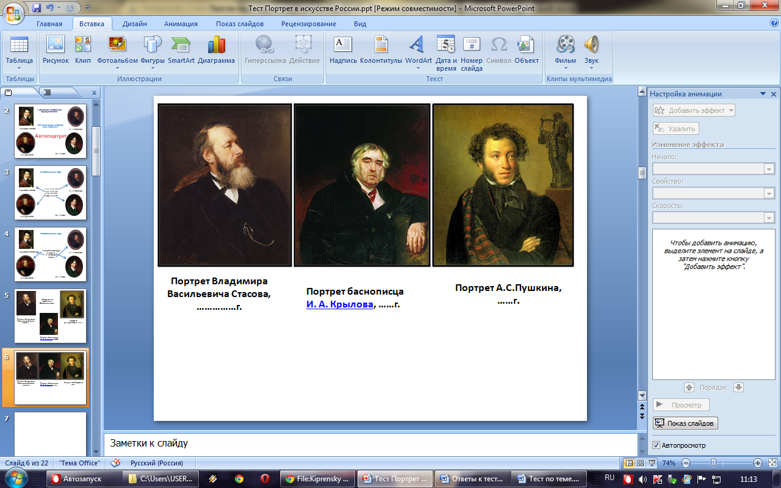
Task: Switch to the slides thumbnails tab
Action: click(x=9, y=93)
